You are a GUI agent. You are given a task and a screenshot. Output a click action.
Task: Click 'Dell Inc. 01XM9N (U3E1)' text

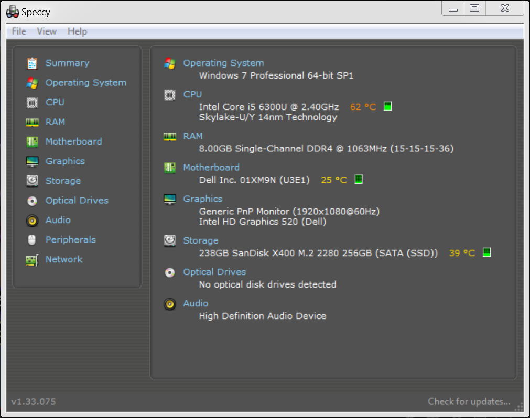click(x=254, y=180)
